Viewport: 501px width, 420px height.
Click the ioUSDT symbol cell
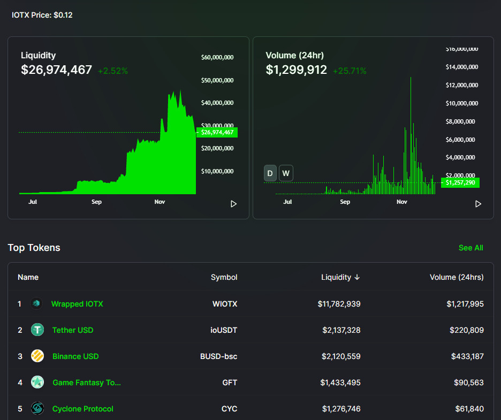pyautogui.click(x=224, y=330)
